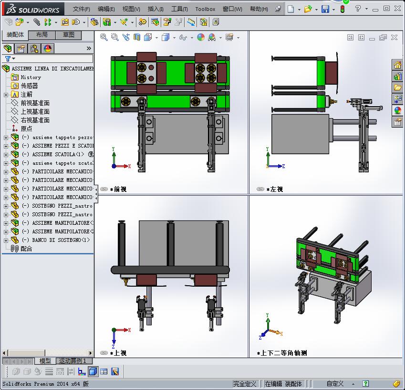Open the PropertyManager tab icon
The height and width of the screenshot is (390, 405).
[x=21, y=49]
